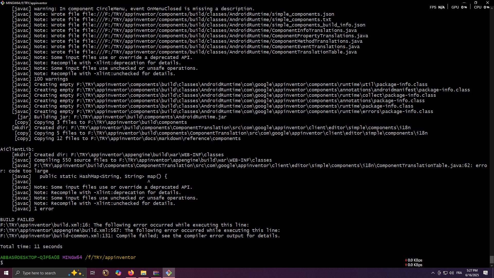Click the 'Total time: 11 seconds' line
The image size is (494, 278).
point(31,247)
